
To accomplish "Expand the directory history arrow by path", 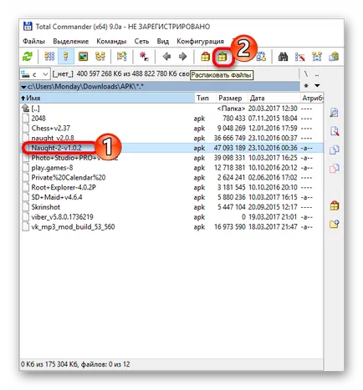I will pos(317,85).
